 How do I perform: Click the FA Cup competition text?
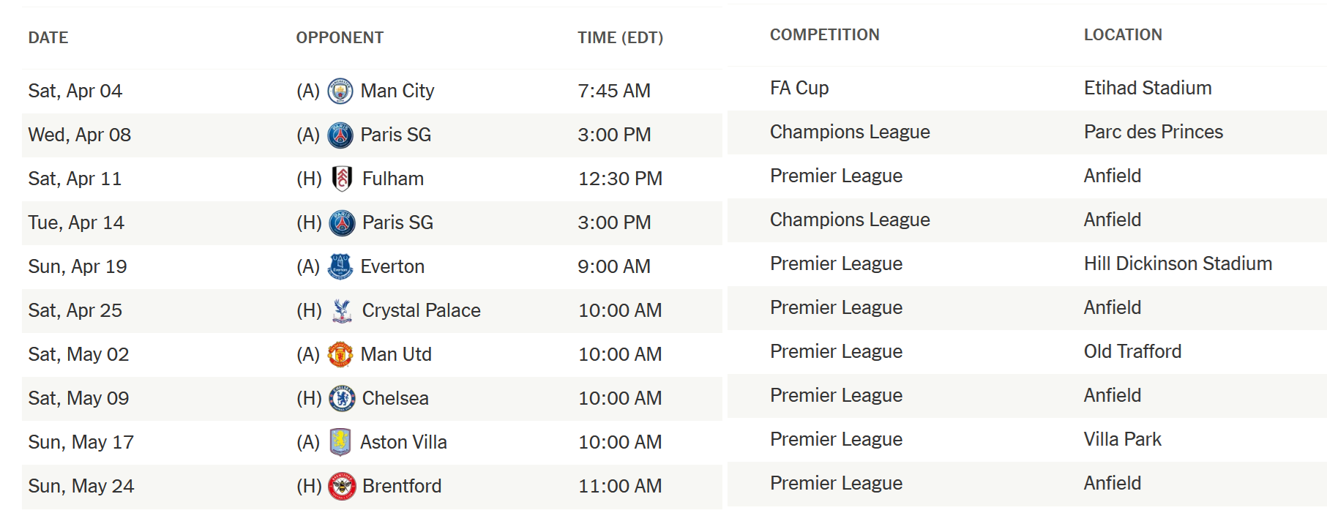799,88
